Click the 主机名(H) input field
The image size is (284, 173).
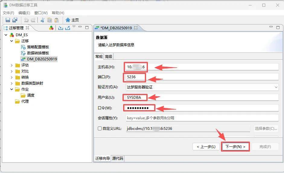[x=202, y=67]
